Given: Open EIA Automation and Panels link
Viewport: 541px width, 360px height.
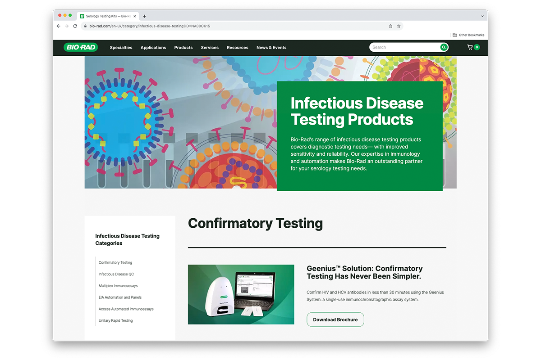Looking at the screenshot, I should click(120, 297).
